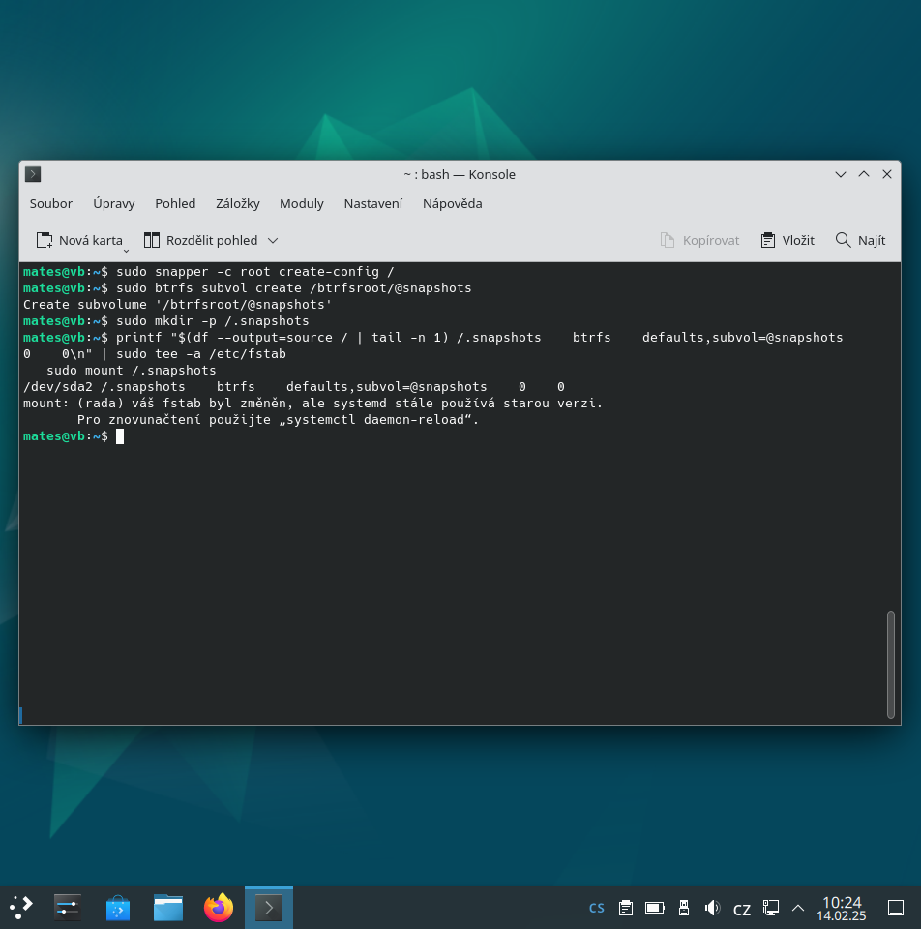This screenshot has width=921, height=929.
Task: Open Dolphin file manager from the taskbar
Action: click(x=168, y=907)
